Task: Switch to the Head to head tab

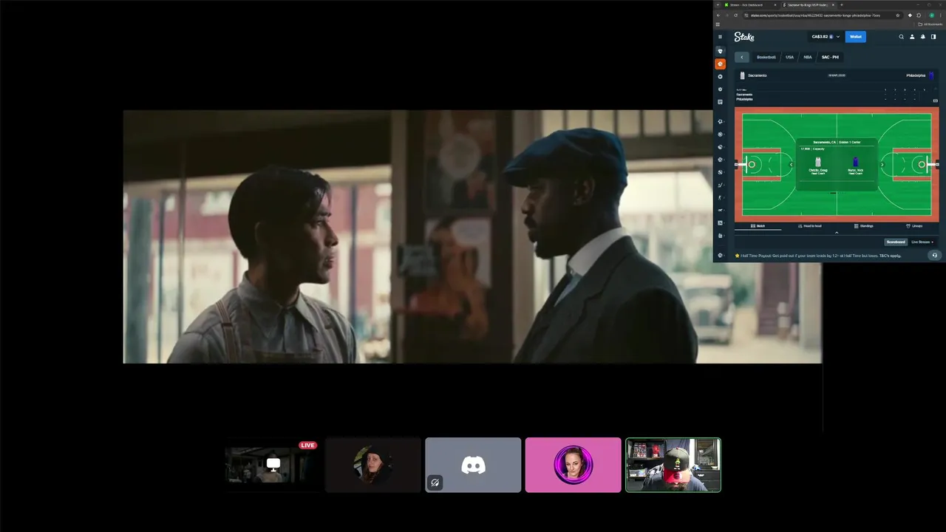Action: pos(810,226)
